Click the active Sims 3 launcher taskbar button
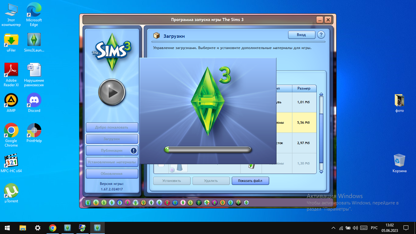 [97, 228]
